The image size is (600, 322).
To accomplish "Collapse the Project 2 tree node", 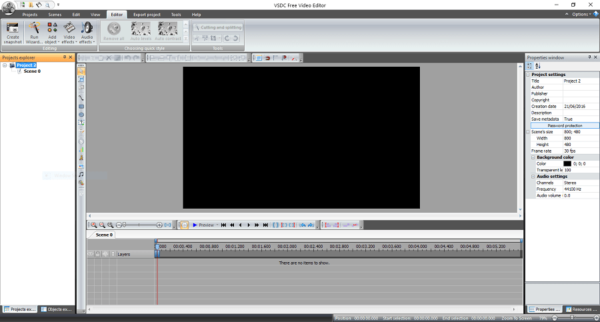I will coord(5,65).
